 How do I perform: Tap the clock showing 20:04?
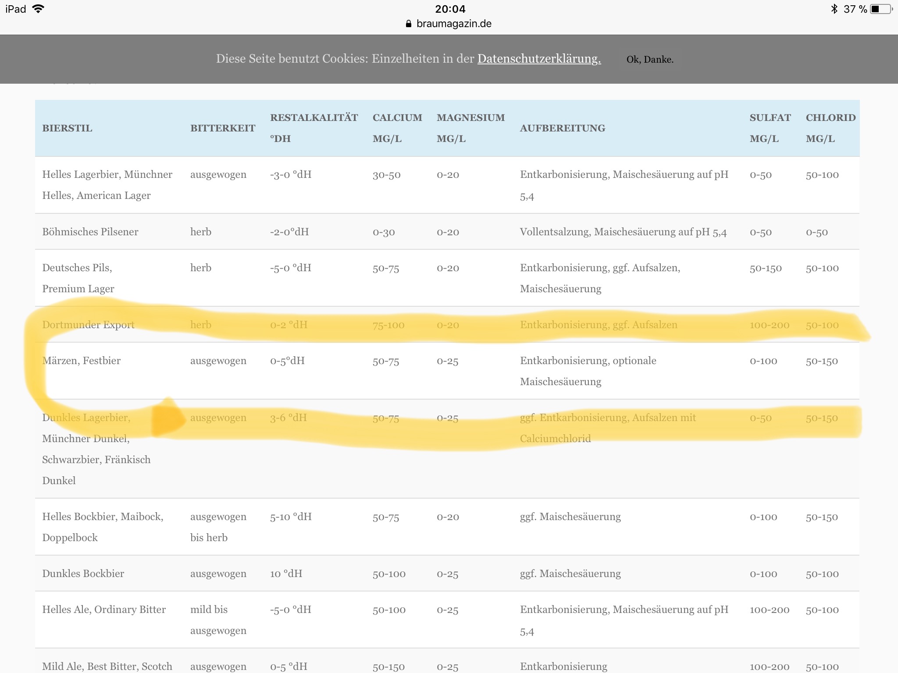pos(450,9)
